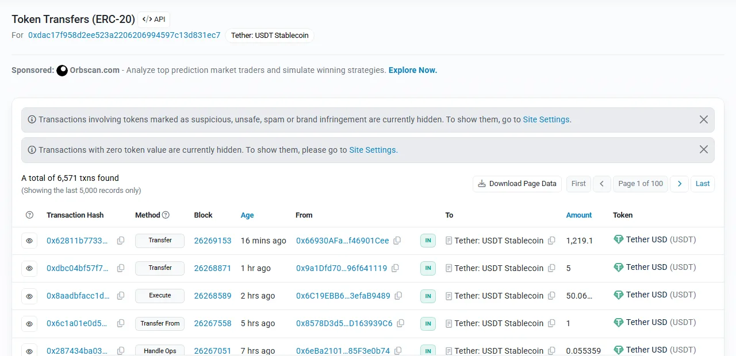
Task: Click the Method column info icon
Action: pos(166,215)
